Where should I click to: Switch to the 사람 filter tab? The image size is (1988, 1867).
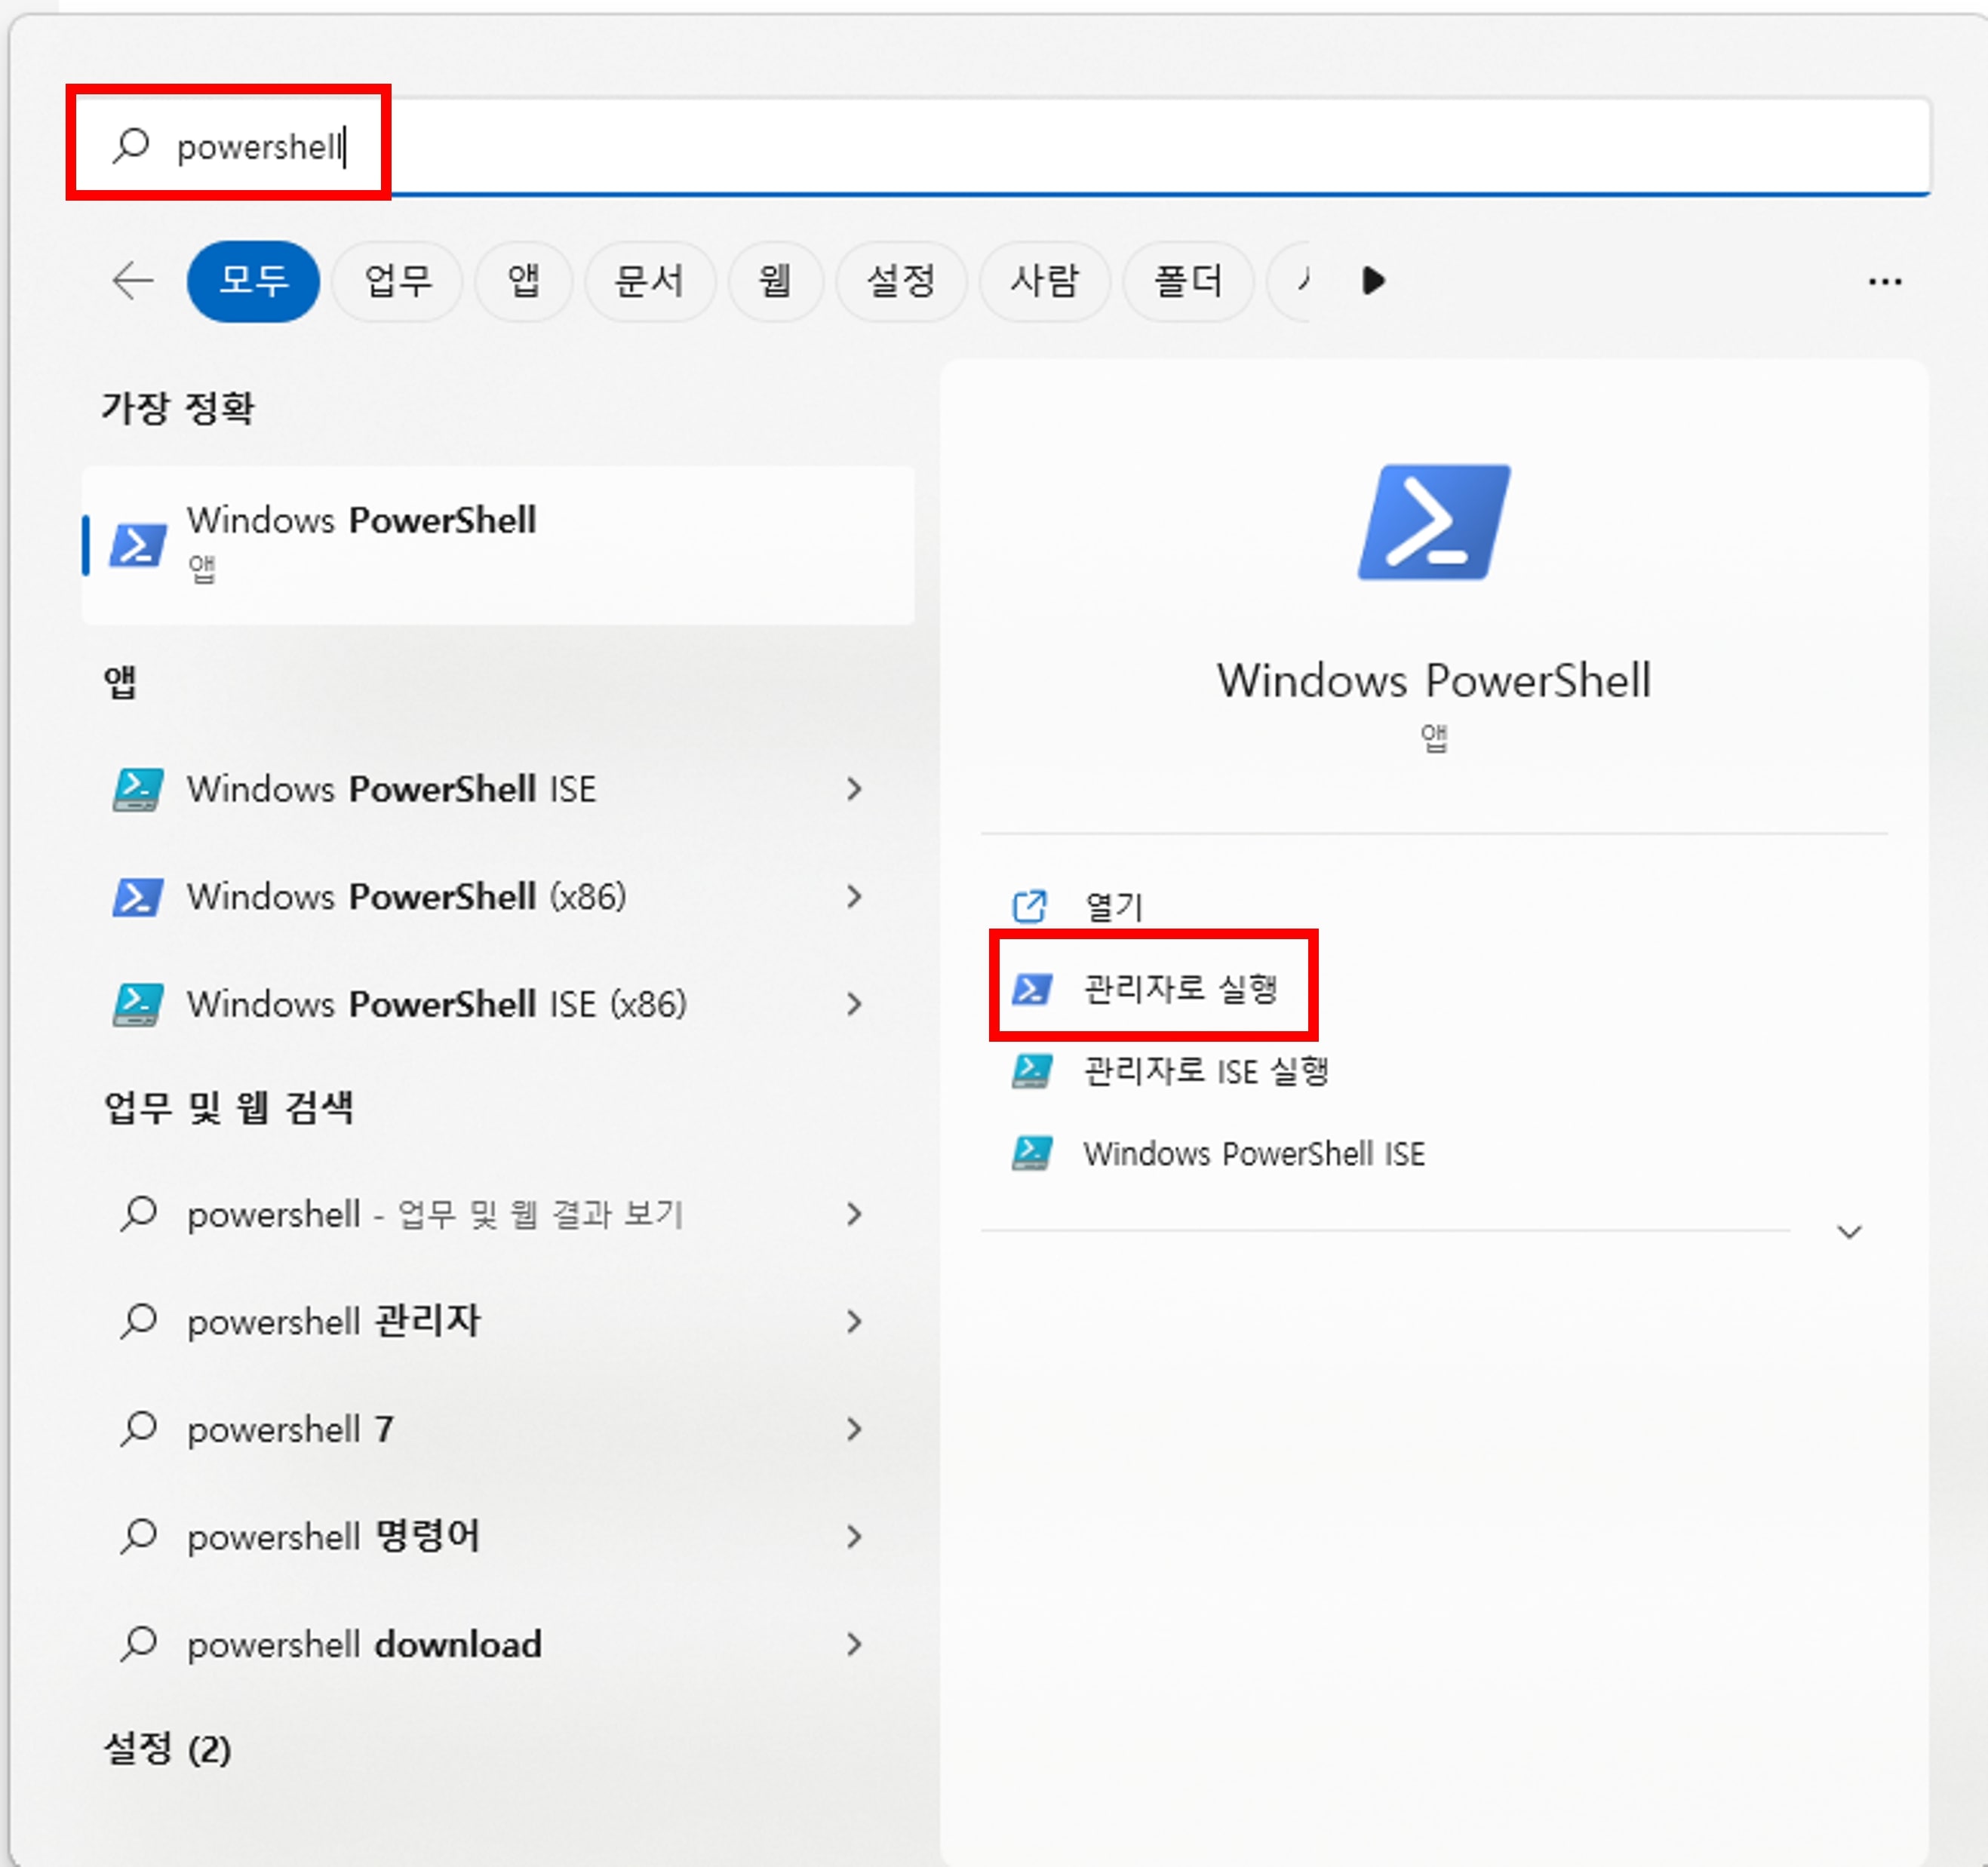[x=1045, y=281]
